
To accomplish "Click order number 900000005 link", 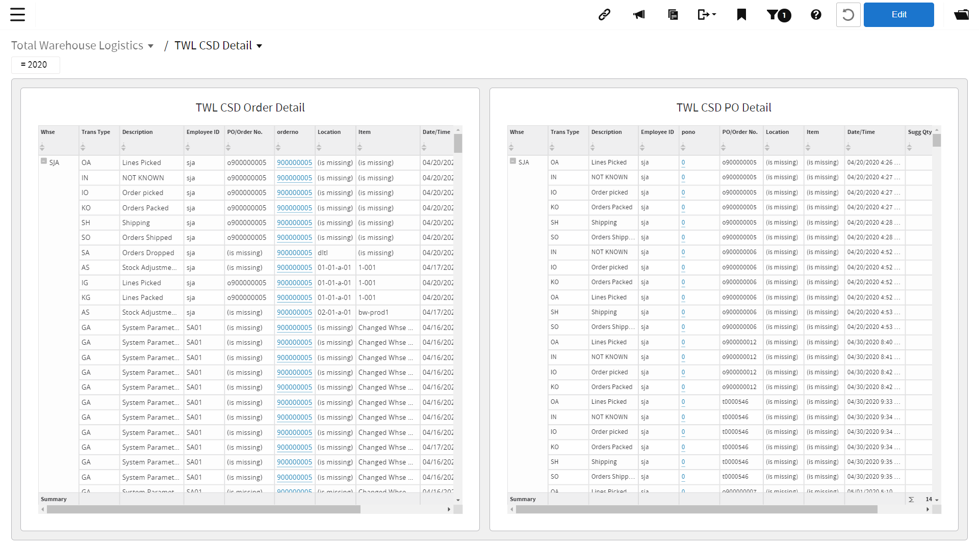I will [x=294, y=162].
